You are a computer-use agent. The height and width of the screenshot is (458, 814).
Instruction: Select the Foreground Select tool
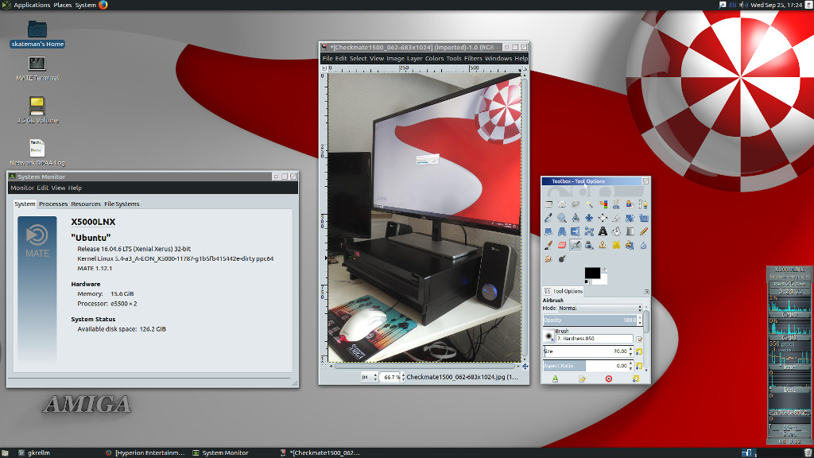630,204
